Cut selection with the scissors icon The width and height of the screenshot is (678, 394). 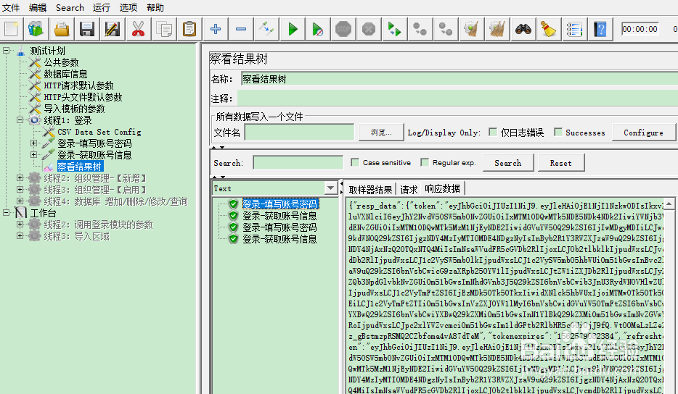(138, 30)
